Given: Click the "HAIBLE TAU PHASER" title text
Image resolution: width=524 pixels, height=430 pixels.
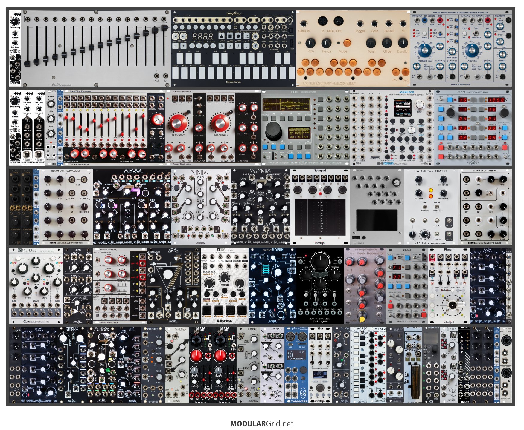Looking at the screenshot, I should (x=431, y=171).
